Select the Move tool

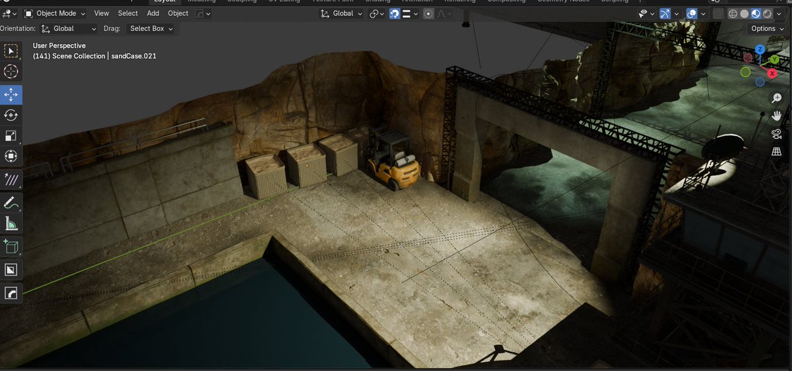pyautogui.click(x=11, y=95)
